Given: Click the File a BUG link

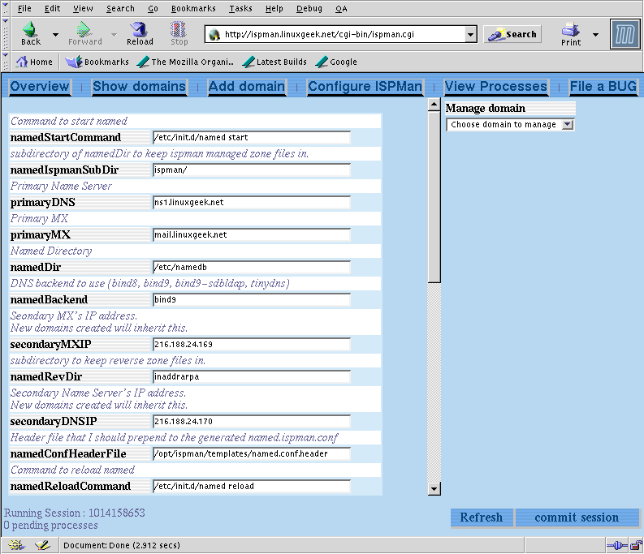Looking at the screenshot, I should click(x=603, y=87).
